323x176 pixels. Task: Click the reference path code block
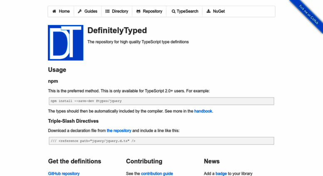(x=161, y=141)
